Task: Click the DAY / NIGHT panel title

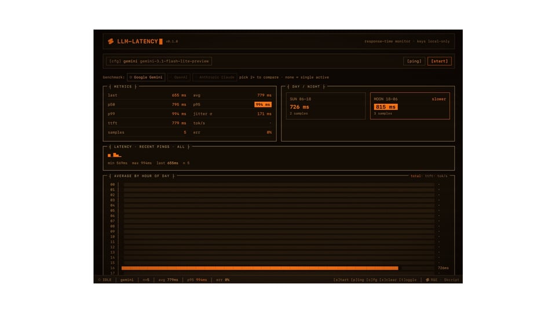Action: pos(306,86)
